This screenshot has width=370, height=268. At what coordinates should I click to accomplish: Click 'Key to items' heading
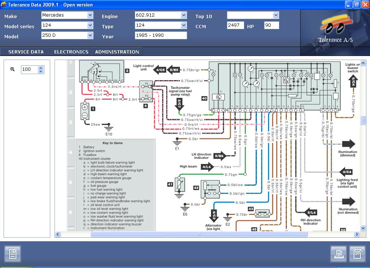(113, 143)
